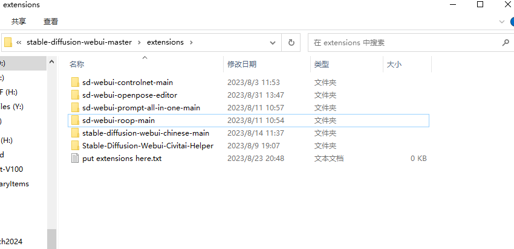514x249 pixels.
Task: Expand the ribbon with the chevron
Action: pyautogui.click(x=501, y=22)
